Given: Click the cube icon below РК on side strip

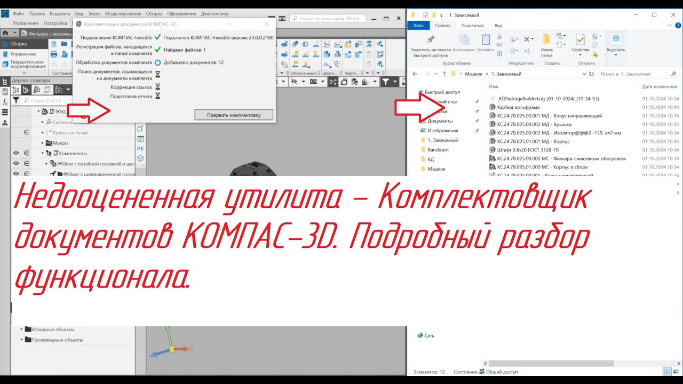Looking at the screenshot, I should coord(140,158).
